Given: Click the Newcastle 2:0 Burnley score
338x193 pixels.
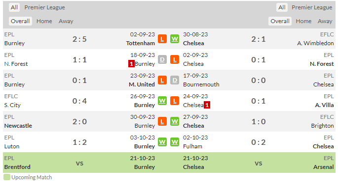Looking at the screenshot, I should (79, 122).
